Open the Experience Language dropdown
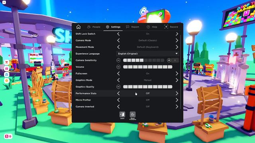The height and width of the screenshot is (143, 255). (147, 54)
